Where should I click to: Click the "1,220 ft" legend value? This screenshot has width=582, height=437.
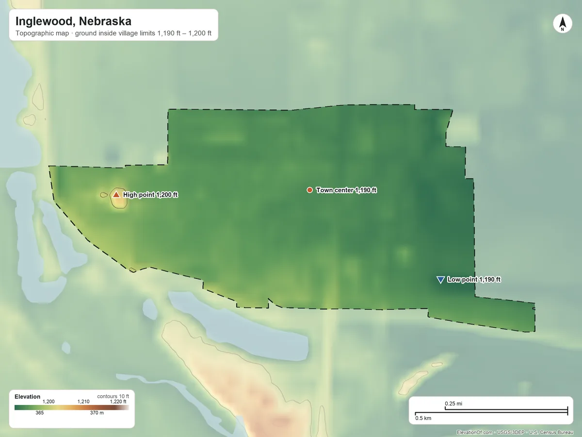[118, 402]
